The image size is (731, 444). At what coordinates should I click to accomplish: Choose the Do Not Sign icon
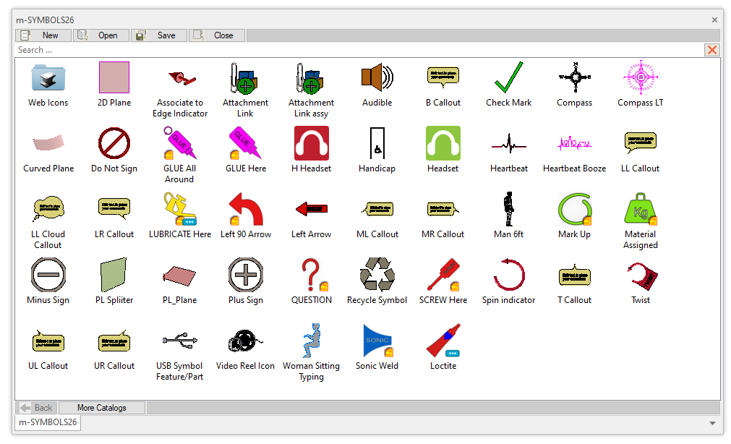pyautogui.click(x=114, y=143)
